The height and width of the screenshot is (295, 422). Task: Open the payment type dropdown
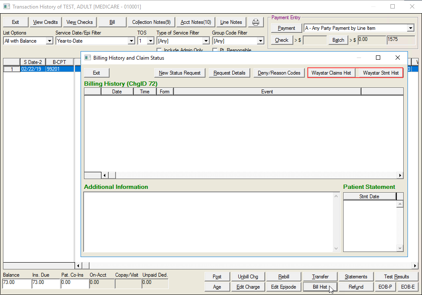tap(410, 28)
